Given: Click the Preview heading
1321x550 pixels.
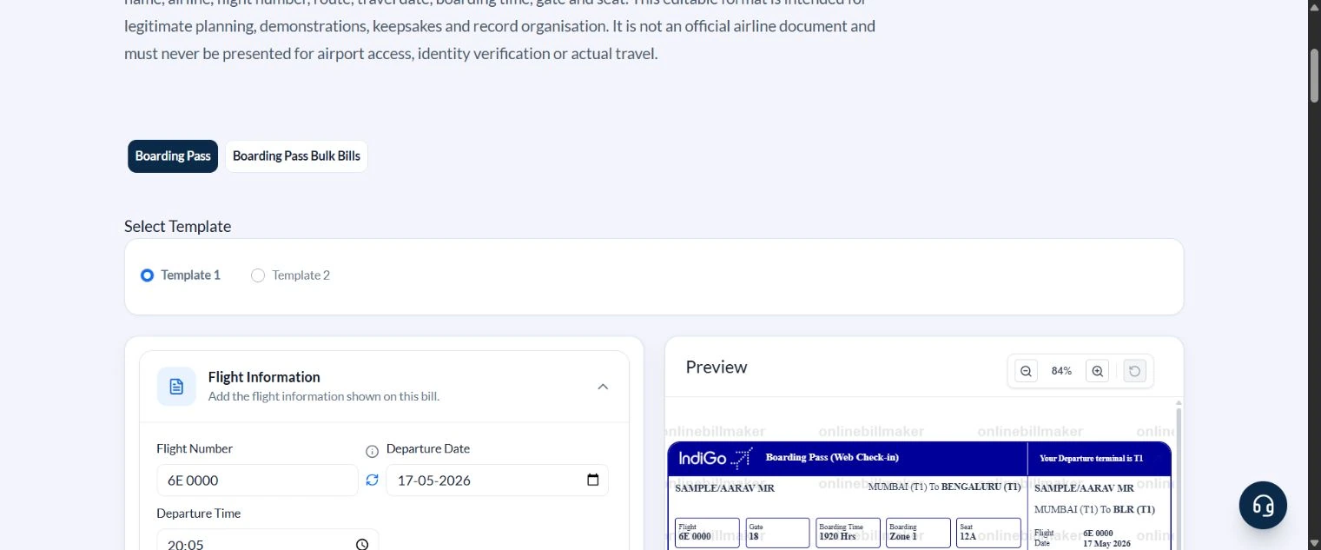Looking at the screenshot, I should click(717, 368).
